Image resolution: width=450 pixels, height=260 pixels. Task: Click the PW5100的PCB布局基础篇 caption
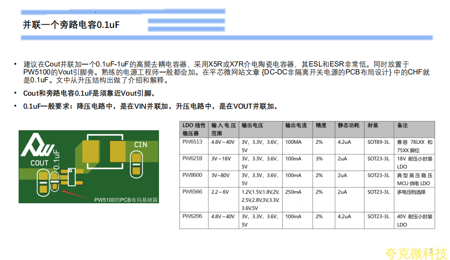[x=126, y=200]
